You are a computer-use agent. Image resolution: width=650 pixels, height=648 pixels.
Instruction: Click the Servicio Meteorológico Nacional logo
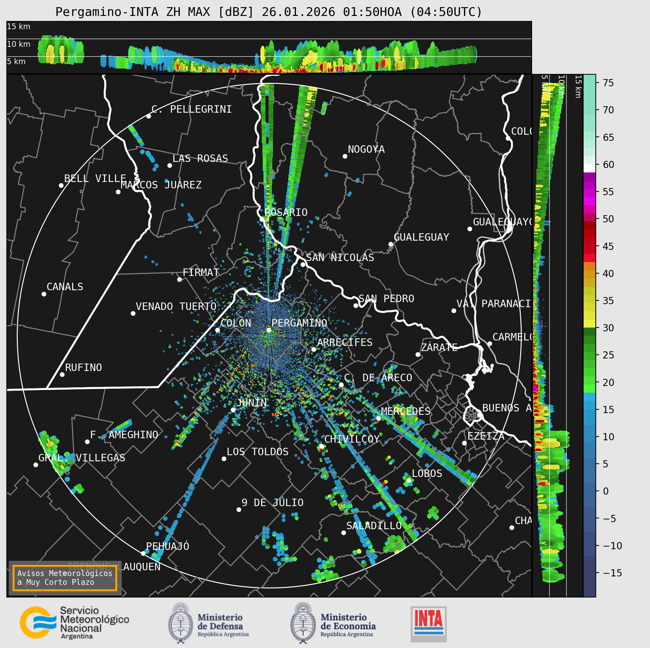[x=75, y=623]
